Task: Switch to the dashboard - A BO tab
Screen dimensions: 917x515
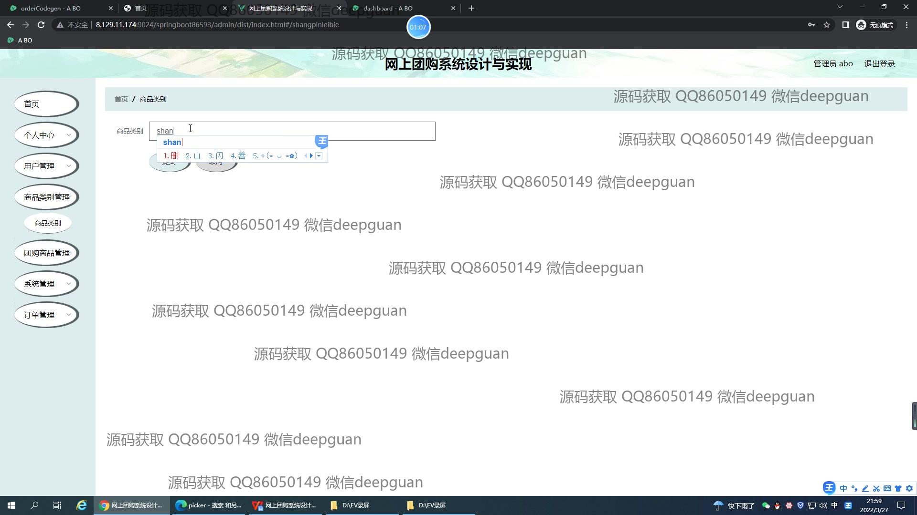Action: click(x=388, y=8)
